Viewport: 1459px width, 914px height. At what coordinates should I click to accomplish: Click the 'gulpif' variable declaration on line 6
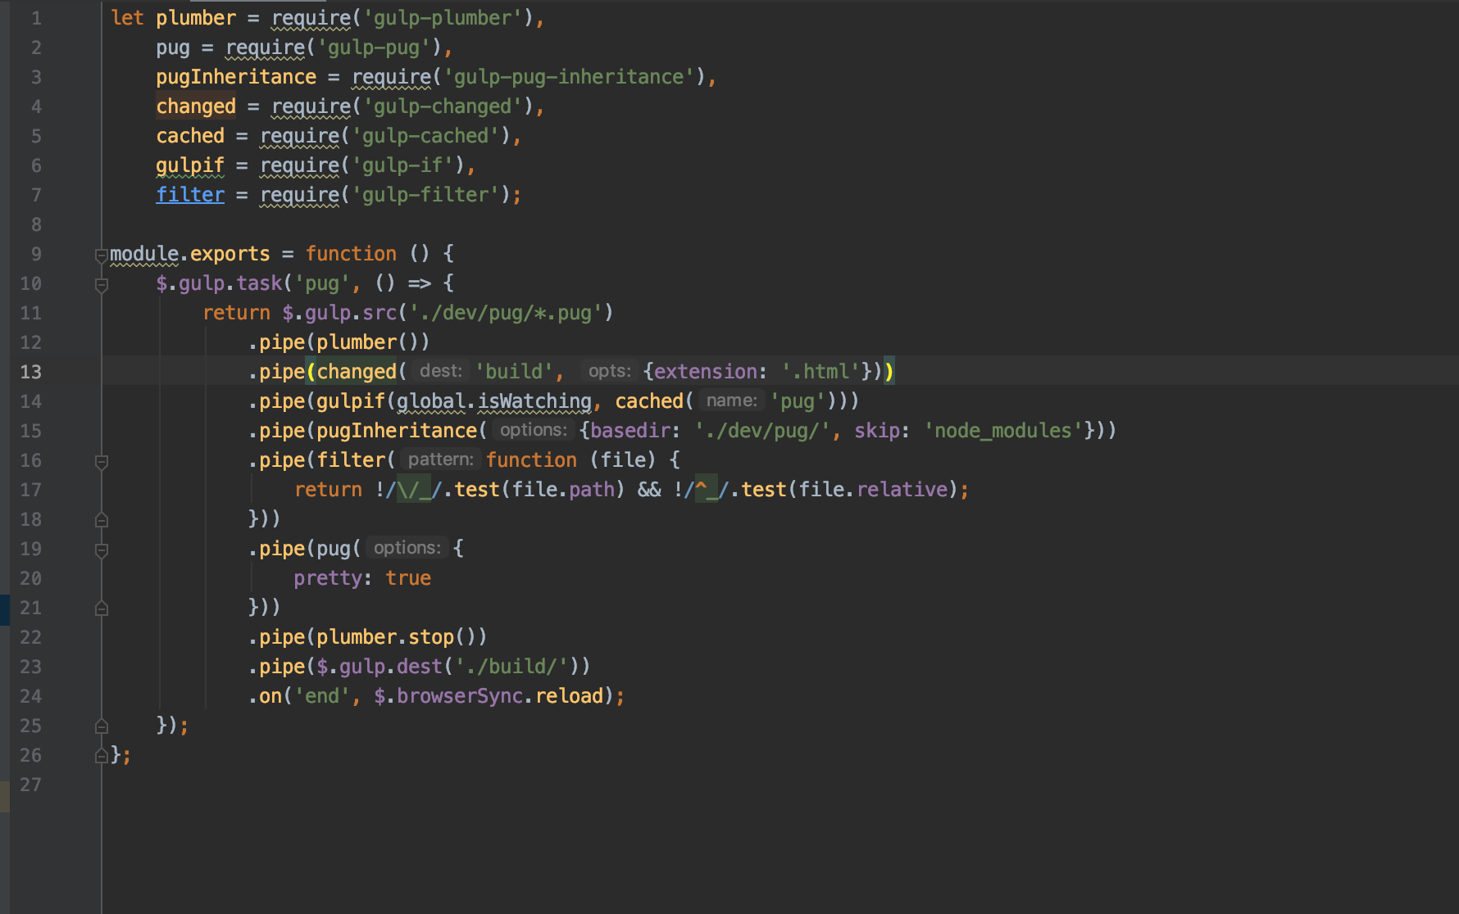click(190, 165)
